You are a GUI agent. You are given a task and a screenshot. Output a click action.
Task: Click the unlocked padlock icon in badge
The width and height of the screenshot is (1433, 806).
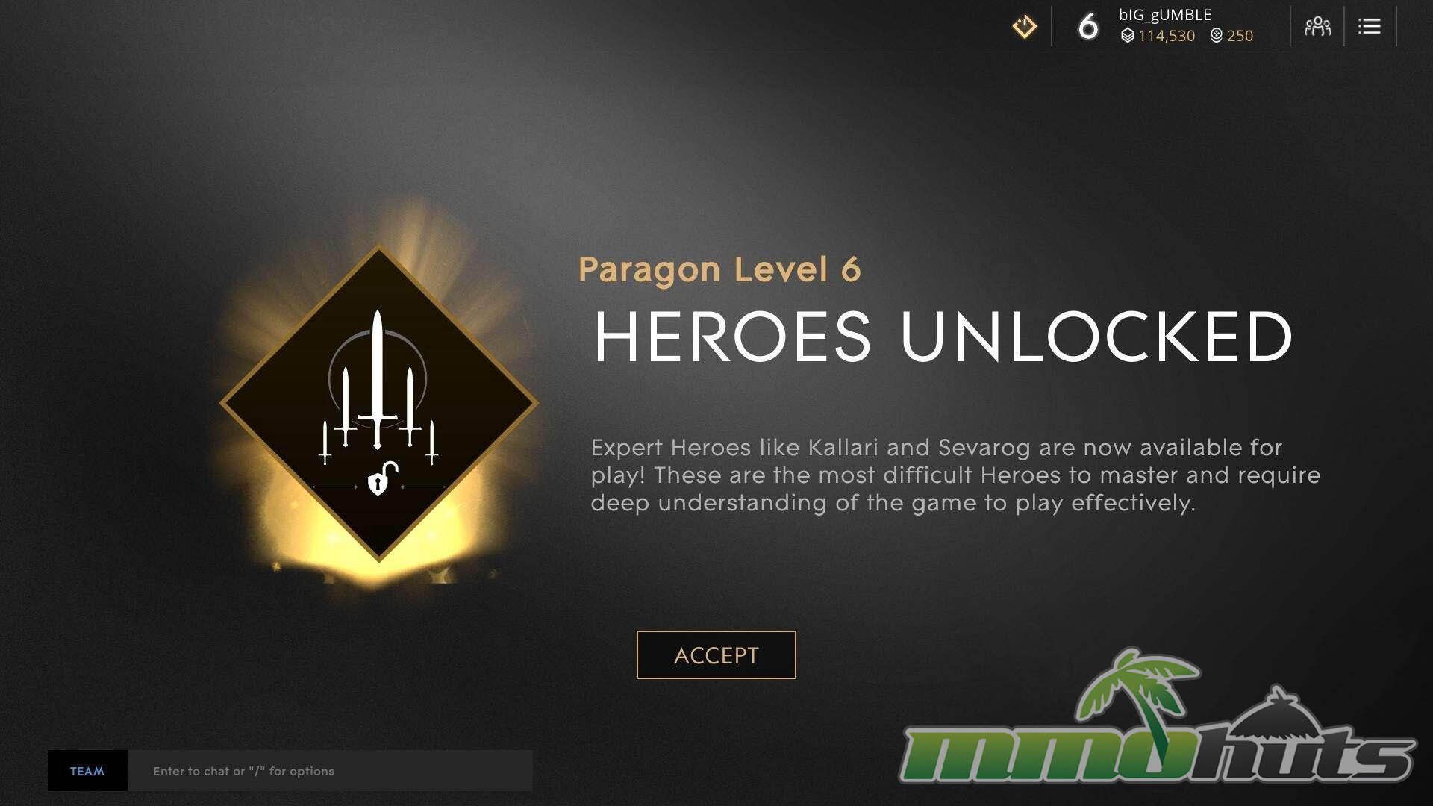[381, 478]
